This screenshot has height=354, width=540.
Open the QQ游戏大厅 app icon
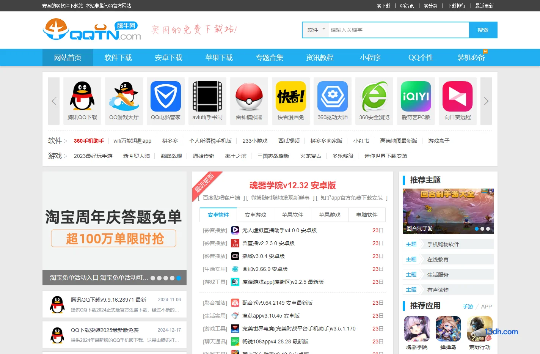click(124, 96)
